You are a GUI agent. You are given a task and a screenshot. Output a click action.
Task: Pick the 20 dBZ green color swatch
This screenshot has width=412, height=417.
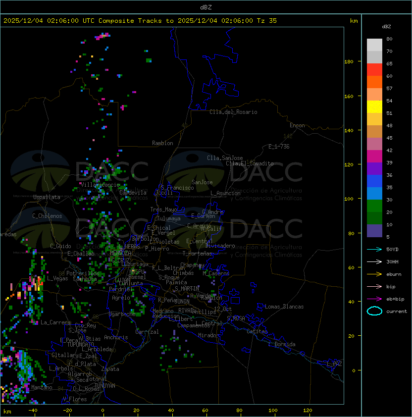coord(374,218)
